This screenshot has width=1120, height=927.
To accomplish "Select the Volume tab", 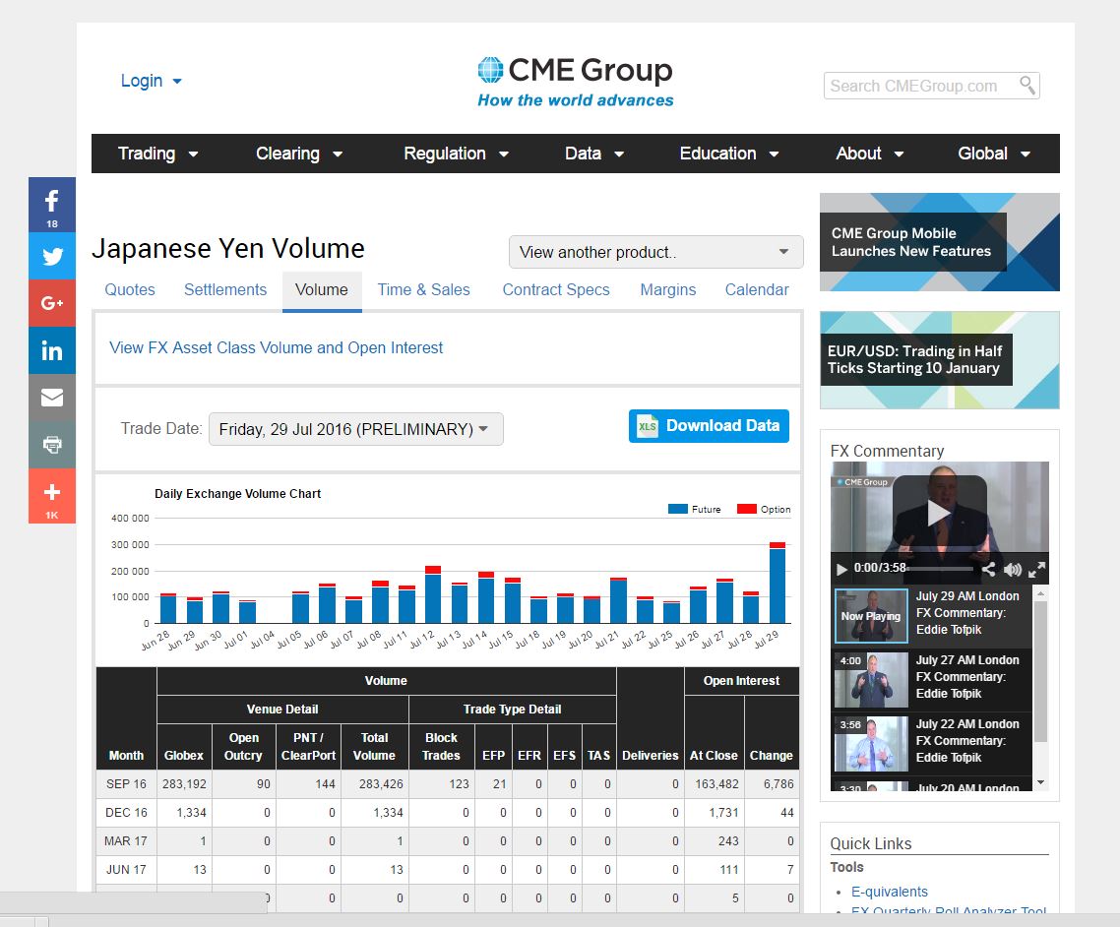I will click(x=322, y=290).
